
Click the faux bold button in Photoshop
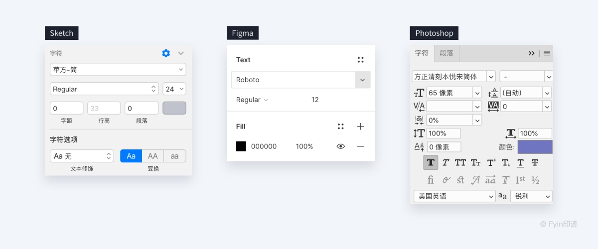[431, 162]
